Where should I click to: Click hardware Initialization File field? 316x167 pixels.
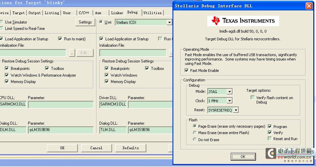pos(133,53)
